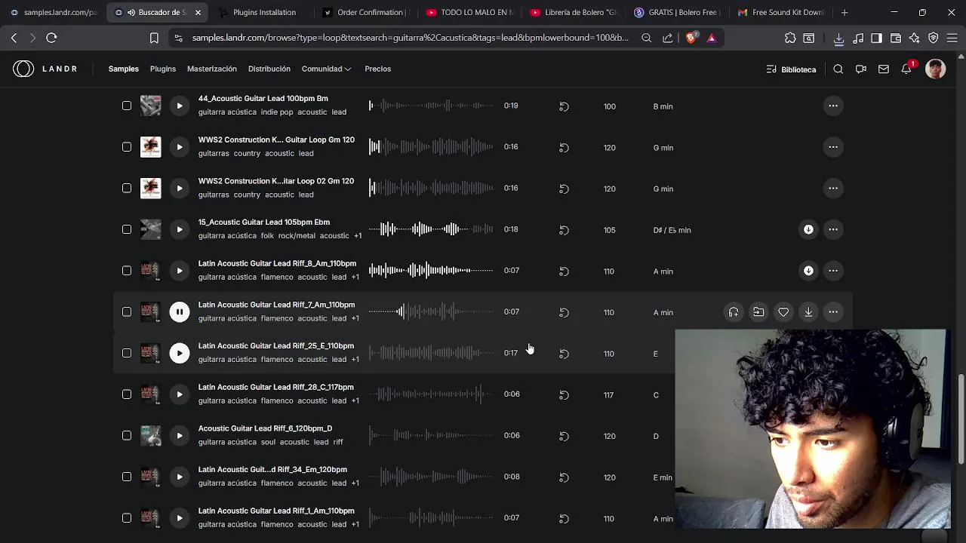
Task: Open browser downloads icon in toolbar
Action: click(x=838, y=38)
